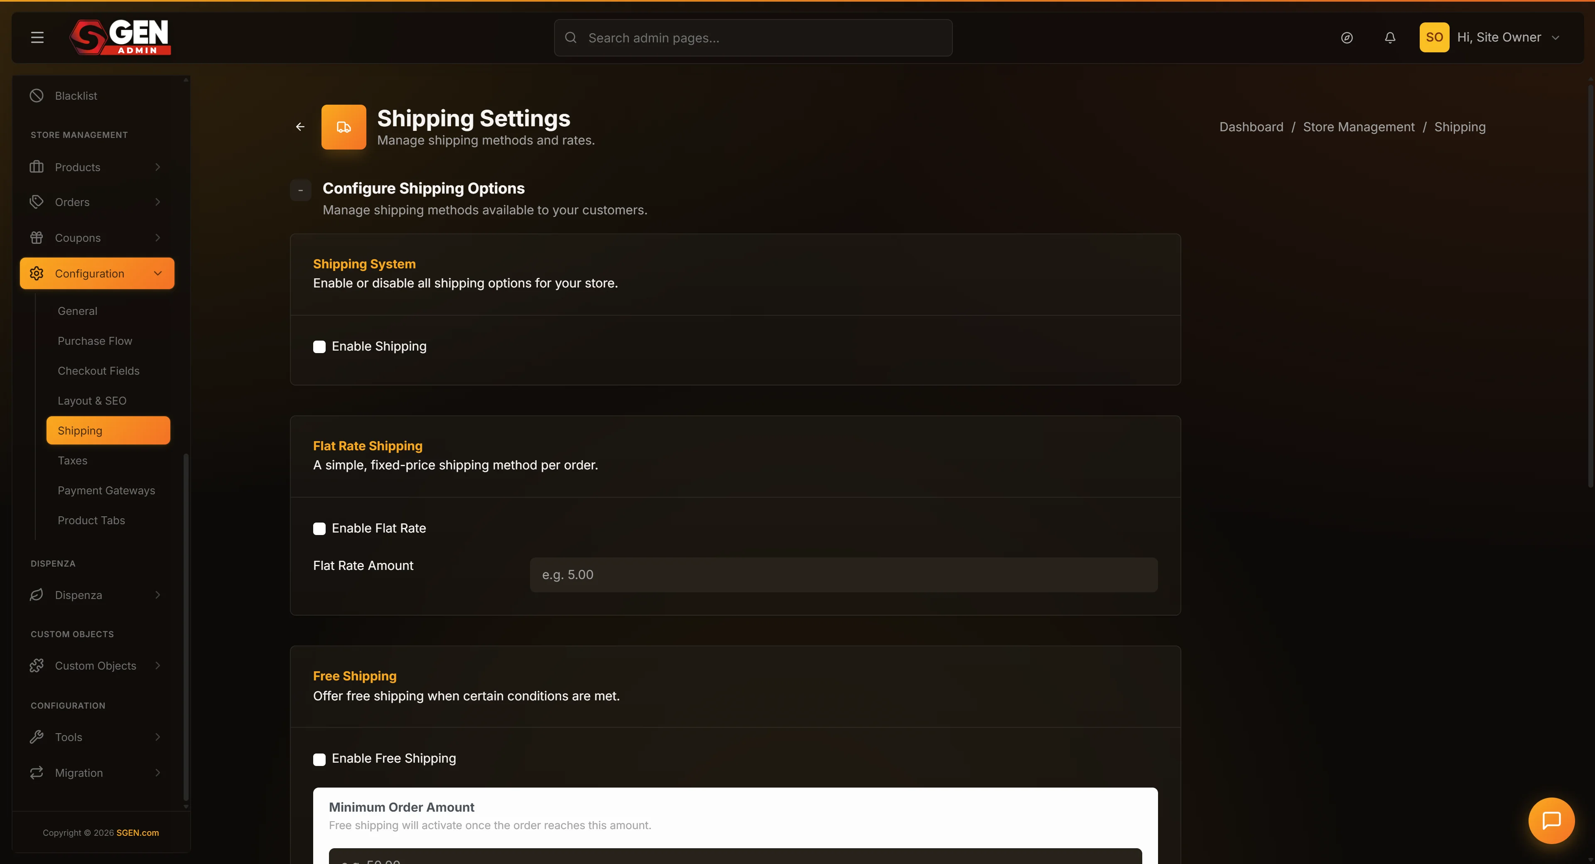This screenshot has width=1595, height=864.
Task: Click the Configuration gear icon
Action: [37, 273]
